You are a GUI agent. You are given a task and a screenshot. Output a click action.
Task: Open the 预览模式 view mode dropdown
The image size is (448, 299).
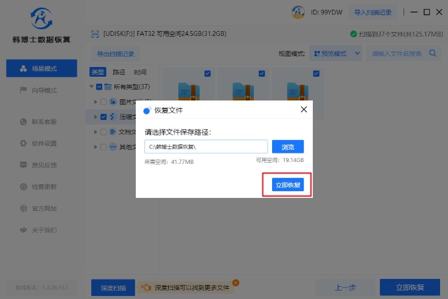(335, 54)
